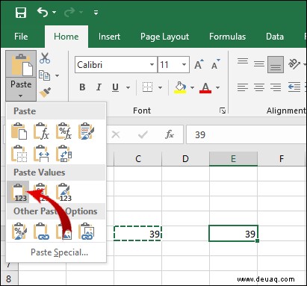Click the Increase Font Size icon
Viewport: 307px width, 286px height.
(x=199, y=64)
